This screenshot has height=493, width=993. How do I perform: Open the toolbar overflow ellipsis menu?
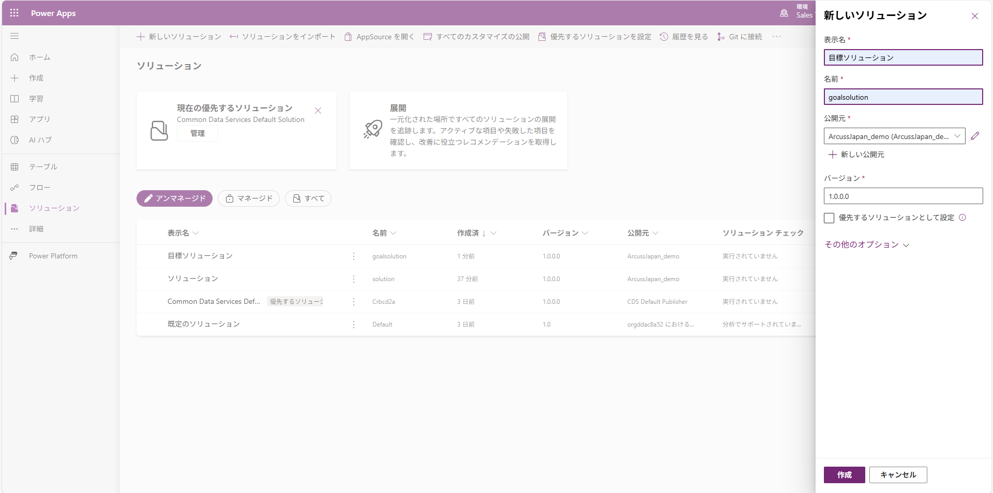pyautogui.click(x=776, y=37)
